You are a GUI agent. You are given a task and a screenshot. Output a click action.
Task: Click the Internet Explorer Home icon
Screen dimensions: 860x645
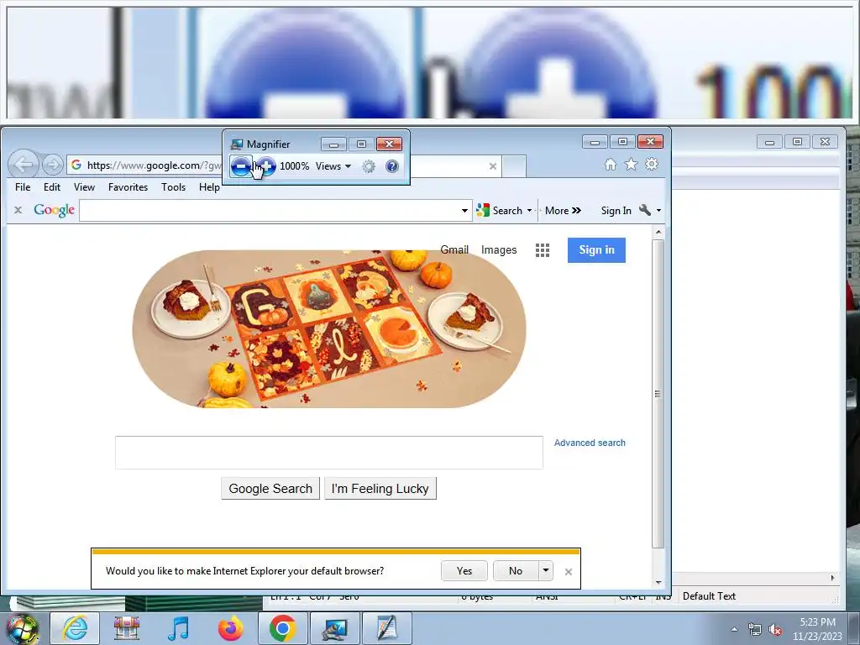(x=611, y=164)
